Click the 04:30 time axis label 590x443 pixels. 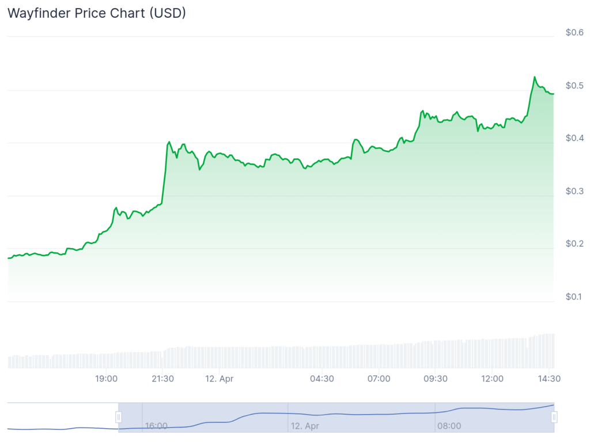[322, 379]
